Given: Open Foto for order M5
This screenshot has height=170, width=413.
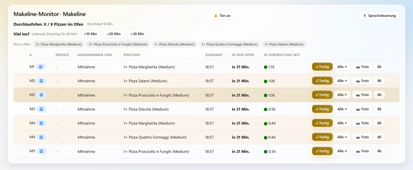Looking at the screenshot, I should click(x=362, y=151).
